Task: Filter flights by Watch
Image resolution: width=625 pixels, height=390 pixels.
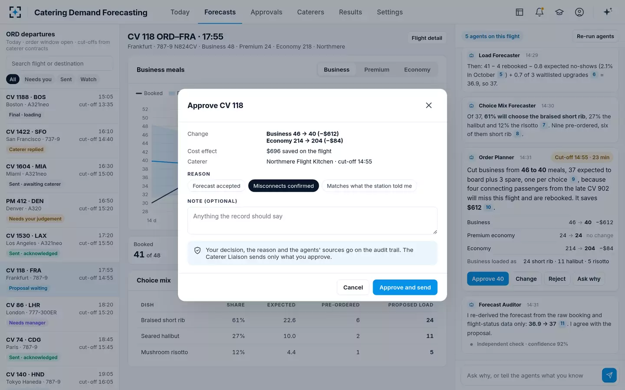Action: (x=89, y=79)
